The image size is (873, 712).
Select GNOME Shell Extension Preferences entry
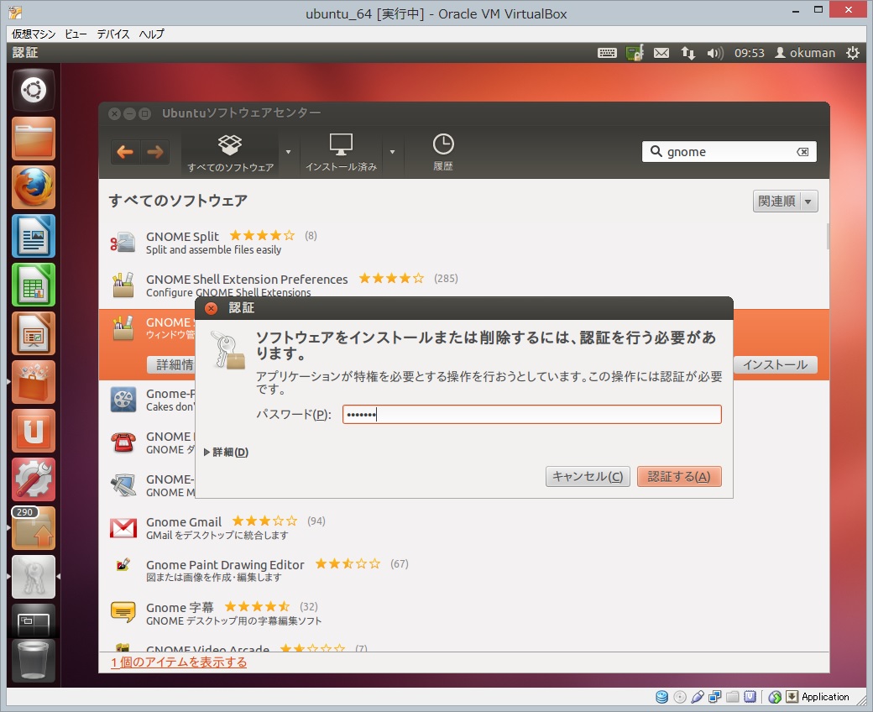tap(463, 285)
